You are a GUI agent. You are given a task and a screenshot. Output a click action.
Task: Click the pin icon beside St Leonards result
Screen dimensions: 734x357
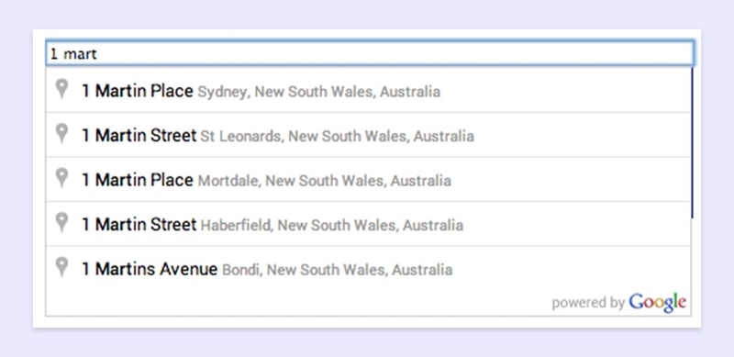pyautogui.click(x=61, y=133)
